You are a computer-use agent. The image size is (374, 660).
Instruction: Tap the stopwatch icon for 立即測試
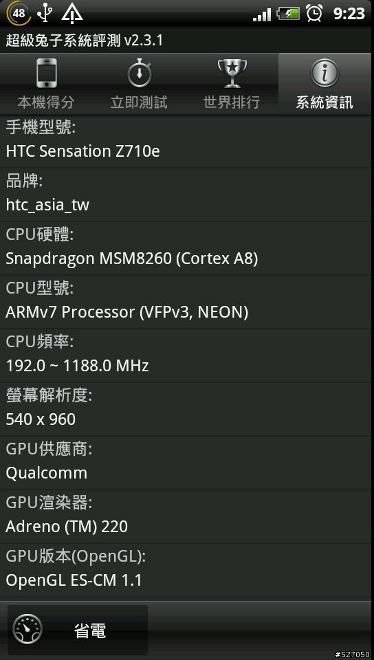140,74
